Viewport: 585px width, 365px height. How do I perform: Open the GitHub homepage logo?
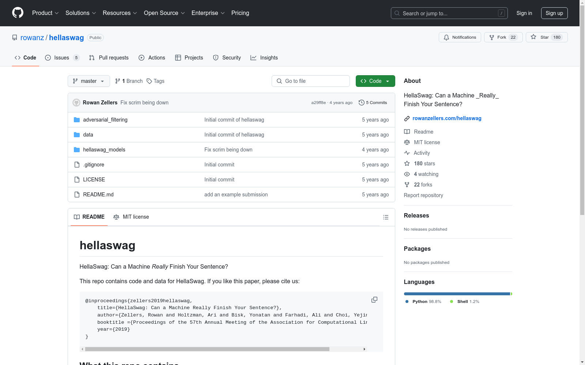[x=18, y=13]
